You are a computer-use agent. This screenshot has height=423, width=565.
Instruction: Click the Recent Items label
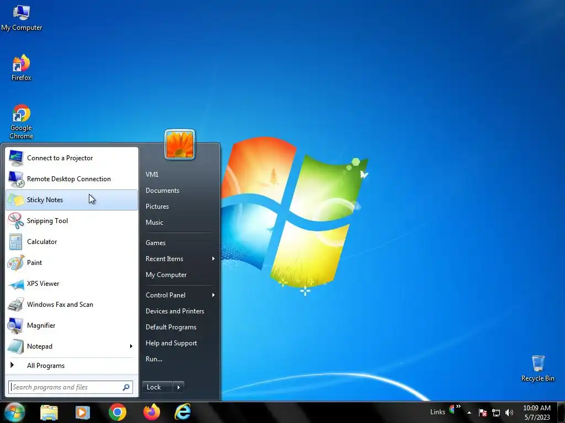click(164, 259)
